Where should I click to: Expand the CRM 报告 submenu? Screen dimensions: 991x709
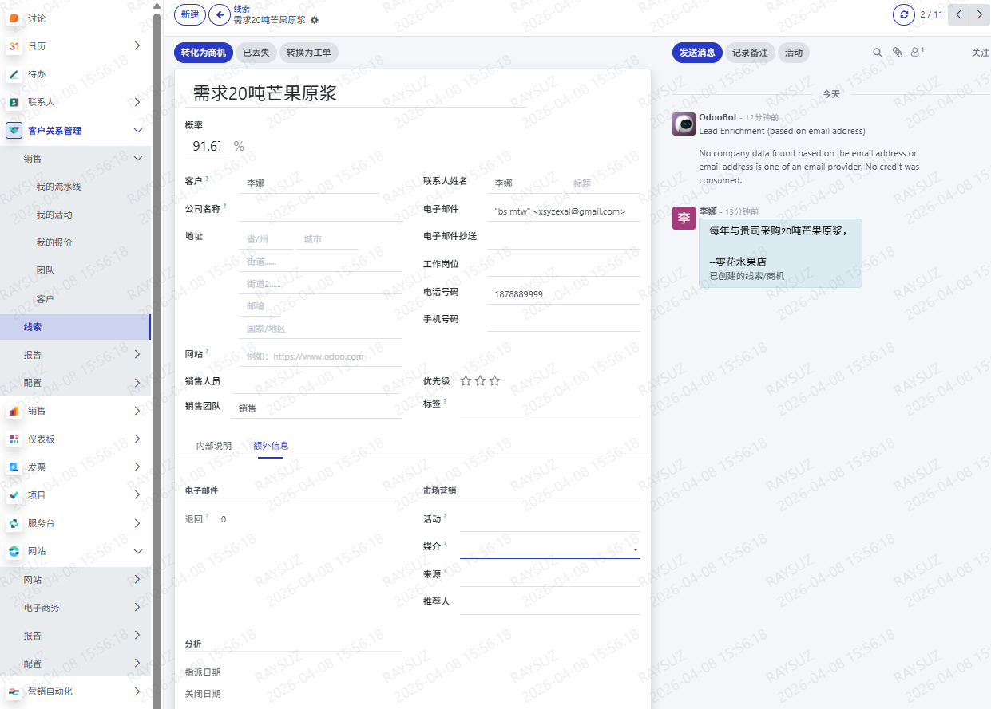[137, 355]
